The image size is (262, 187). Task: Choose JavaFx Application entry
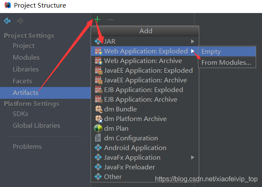click(x=145, y=157)
